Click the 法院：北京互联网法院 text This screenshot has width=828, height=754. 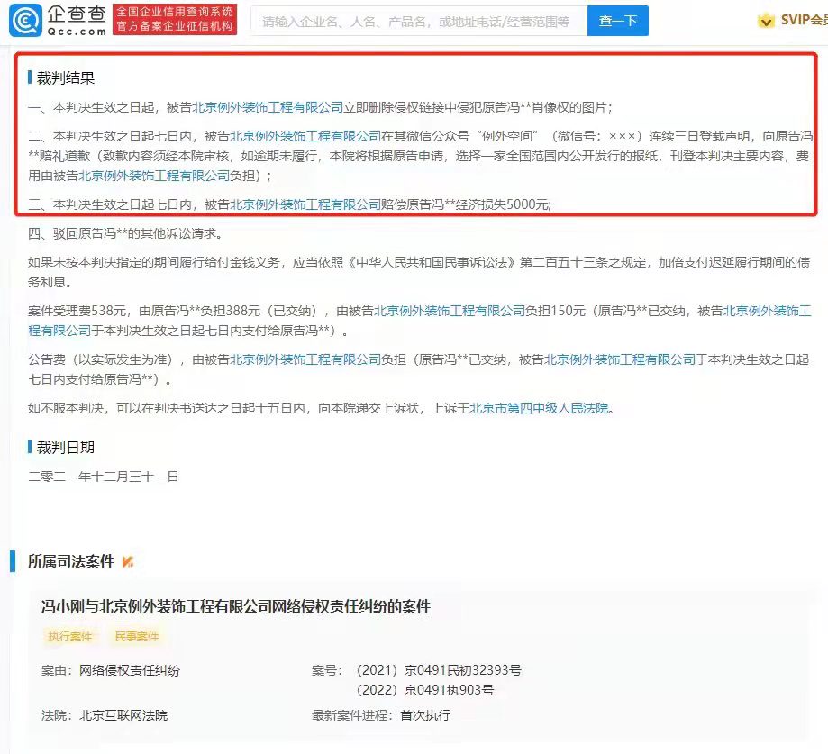(105, 715)
